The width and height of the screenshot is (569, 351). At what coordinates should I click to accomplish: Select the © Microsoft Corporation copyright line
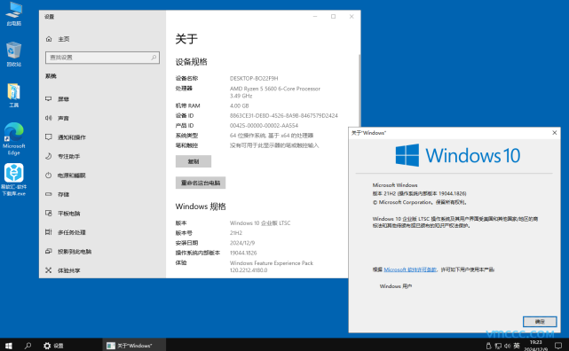coord(420,202)
